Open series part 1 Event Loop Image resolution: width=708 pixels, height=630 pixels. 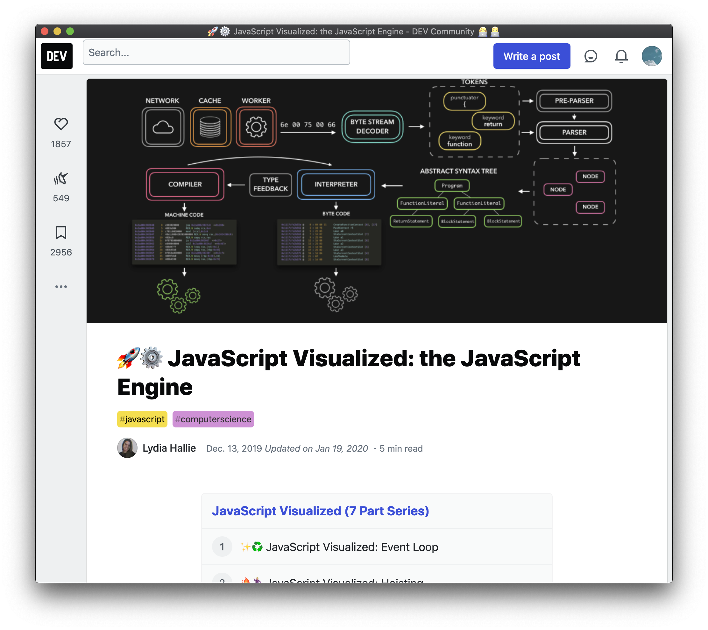pyautogui.click(x=351, y=547)
